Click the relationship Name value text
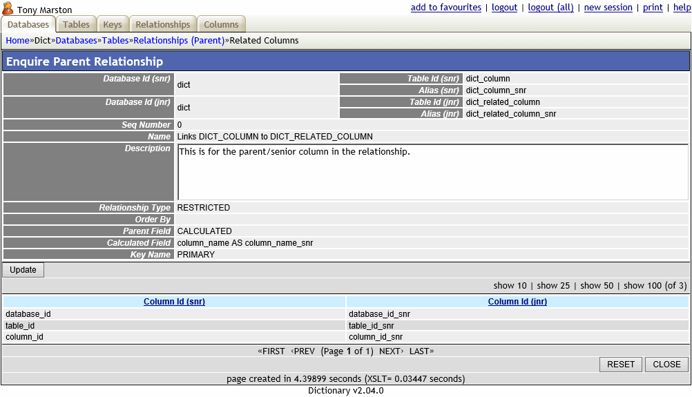This screenshot has width=692, height=397. click(275, 137)
